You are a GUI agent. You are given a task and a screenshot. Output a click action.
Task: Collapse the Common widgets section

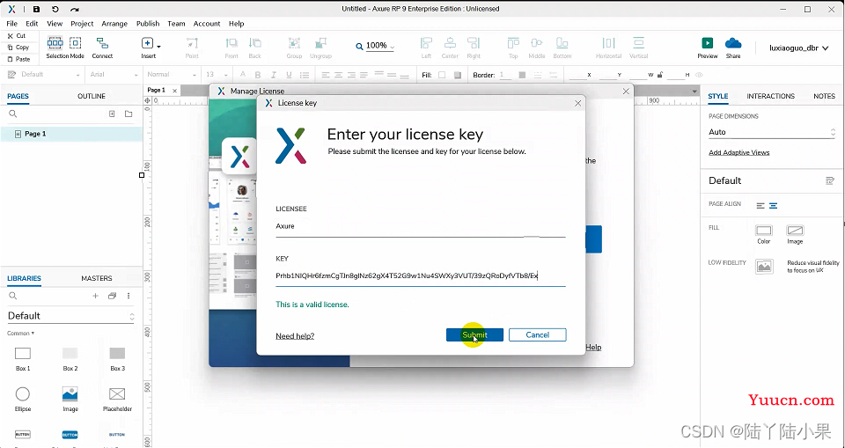coord(20,334)
